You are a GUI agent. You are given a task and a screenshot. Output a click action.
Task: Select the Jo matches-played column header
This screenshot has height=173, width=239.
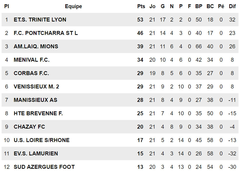(x=152, y=7)
